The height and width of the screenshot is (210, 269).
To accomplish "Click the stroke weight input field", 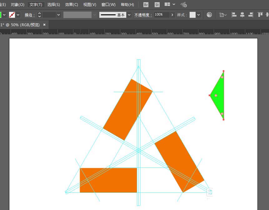I will coord(49,15).
